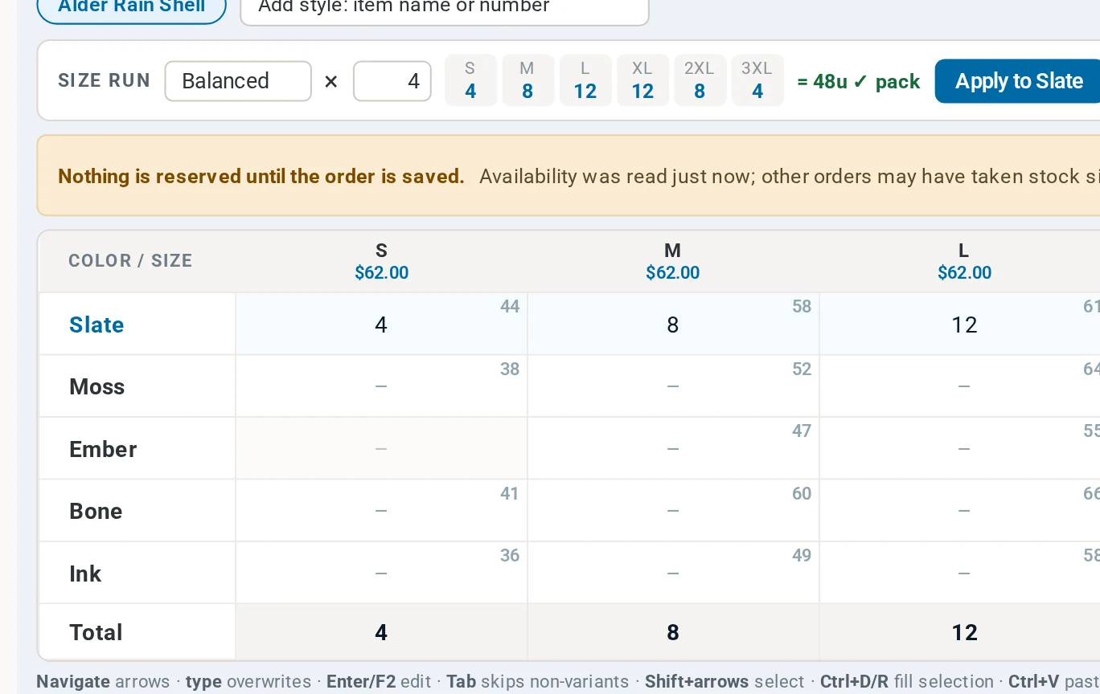Image resolution: width=1100 pixels, height=694 pixels.
Task: Select the Slate M quantity cell
Action: pyautogui.click(x=673, y=325)
